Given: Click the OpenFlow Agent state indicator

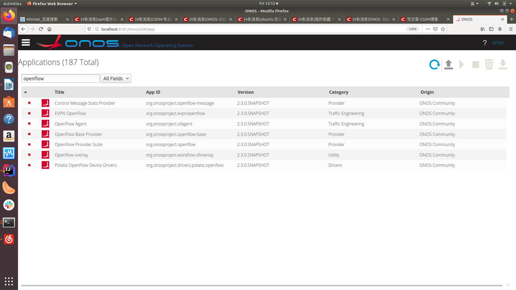Looking at the screenshot, I should [29, 124].
